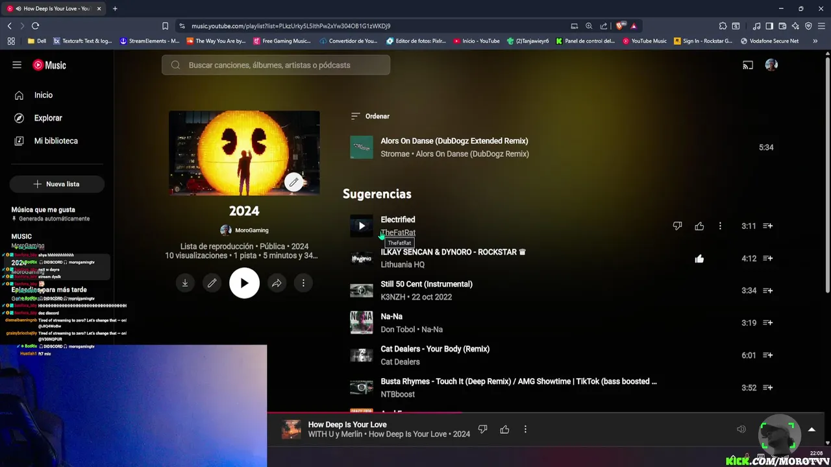Click the browser address bar URL
Image resolution: width=831 pixels, height=467 pixels.
tap(291, 26)
